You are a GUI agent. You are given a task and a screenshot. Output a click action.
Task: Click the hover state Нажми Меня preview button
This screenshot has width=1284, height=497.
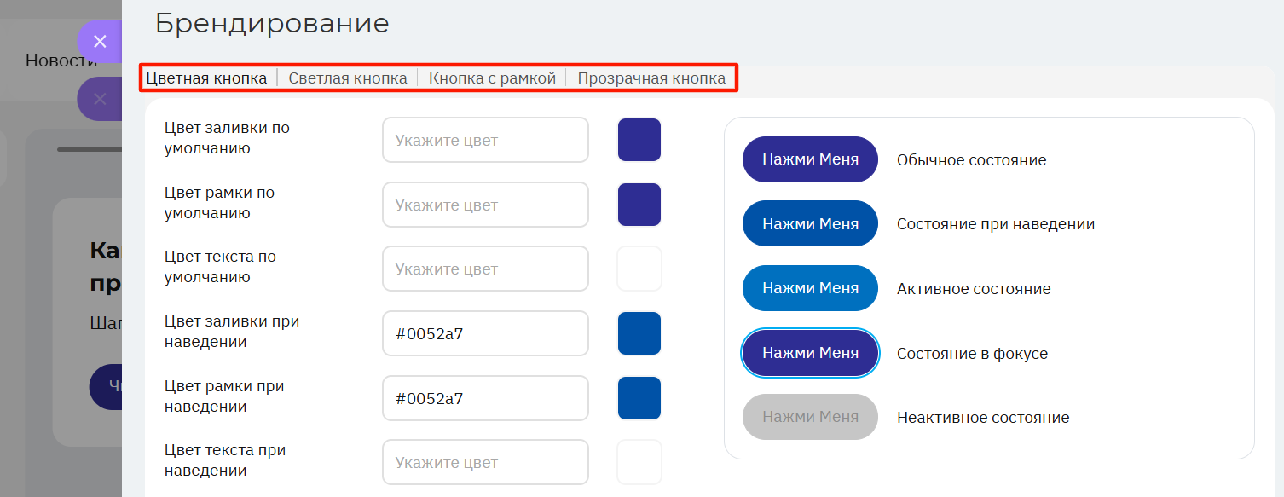(x=810, y=223)
